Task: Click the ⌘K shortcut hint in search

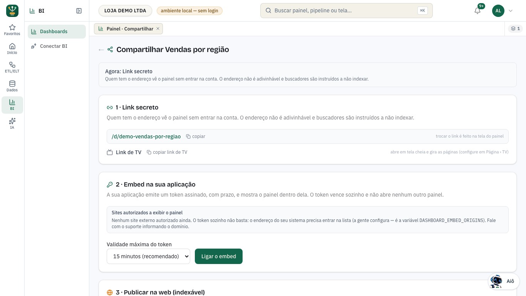Action: click(x=422, y=11)
